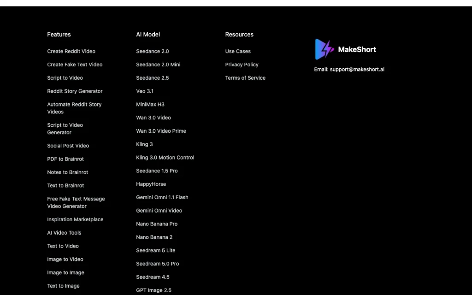
Task: Open the Terms of Service page
Action: coord(245,77)
